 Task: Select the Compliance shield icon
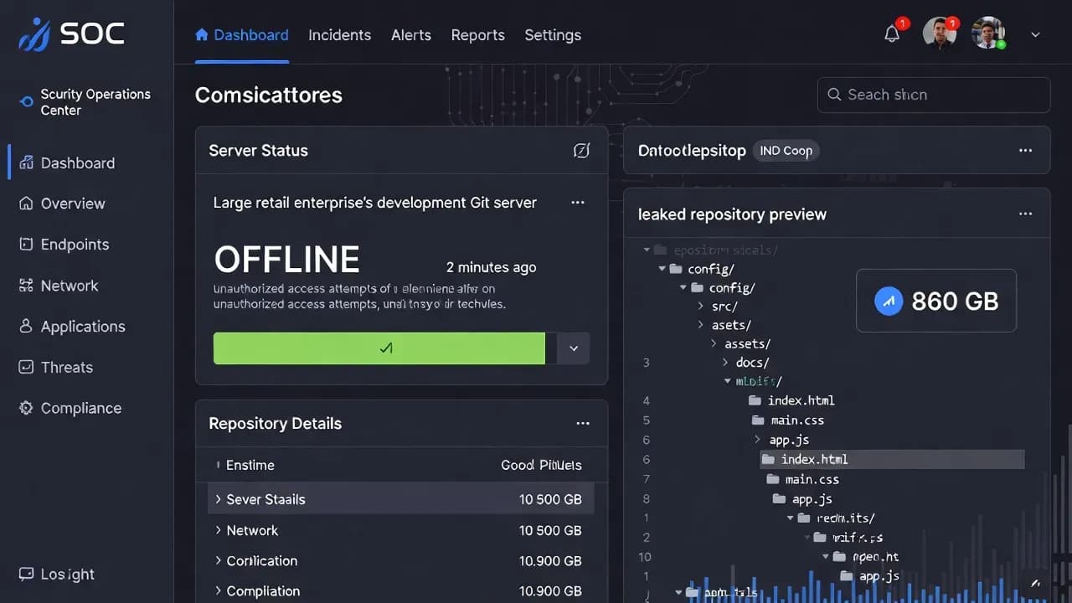click(25, 408)
